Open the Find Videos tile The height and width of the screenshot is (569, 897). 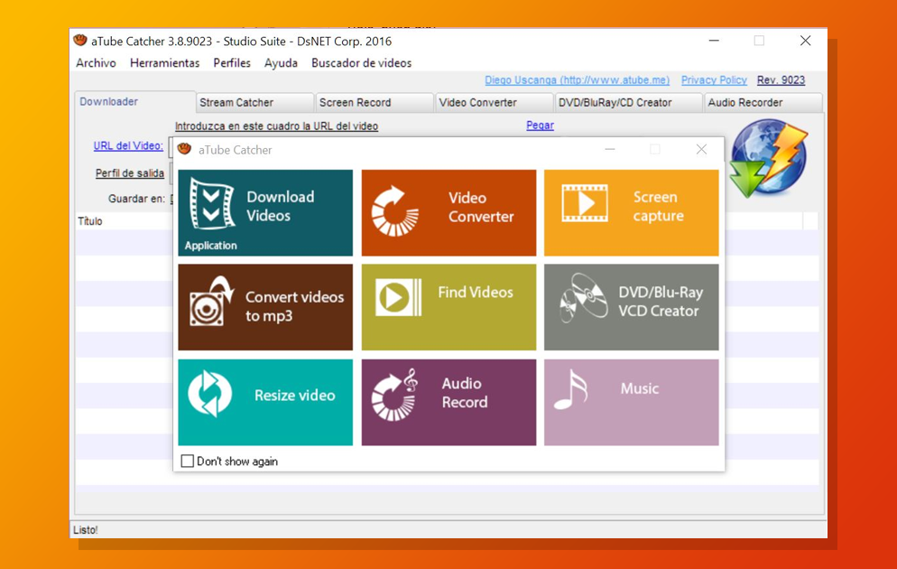point(449,307)
